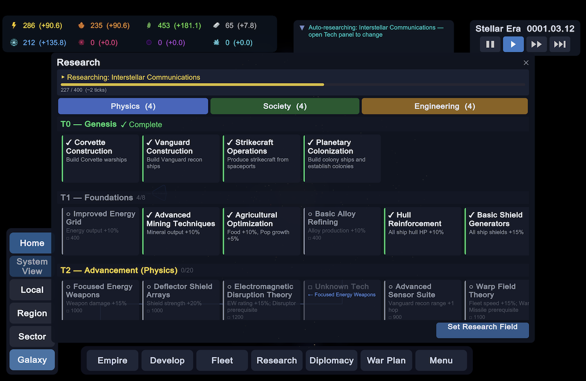Select the Advanced Sensor Suite tech

[x=423, y=300]
